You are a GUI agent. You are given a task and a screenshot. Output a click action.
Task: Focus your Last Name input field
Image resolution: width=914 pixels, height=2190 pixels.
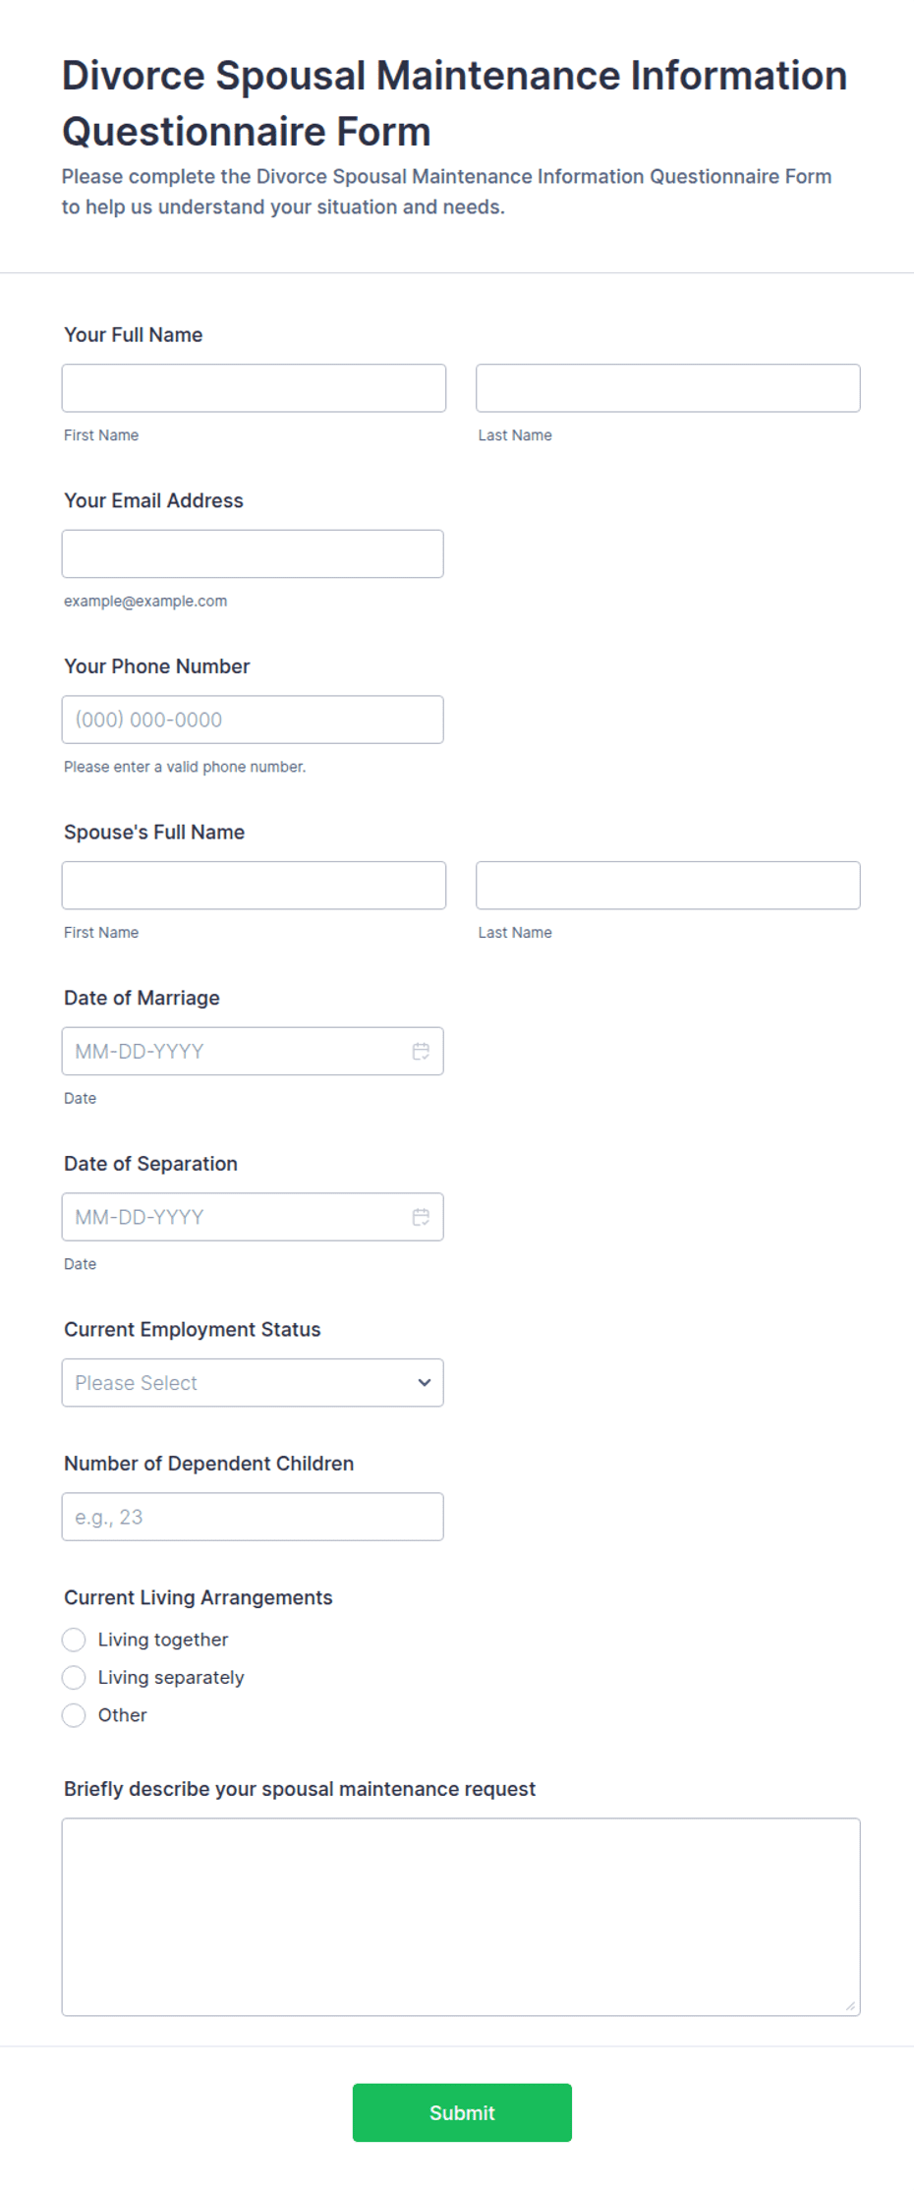coord(668,388)
